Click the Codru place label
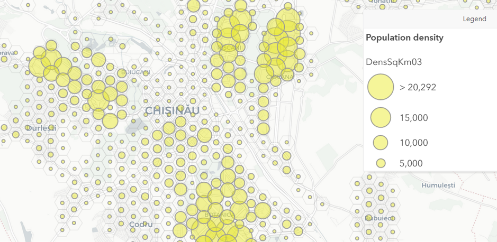This screenshot has height=242, width=497. [141, 225]
